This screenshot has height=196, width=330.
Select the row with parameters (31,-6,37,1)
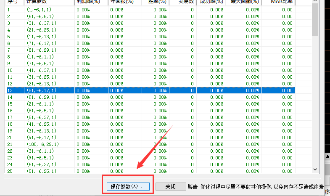[150, 23]
